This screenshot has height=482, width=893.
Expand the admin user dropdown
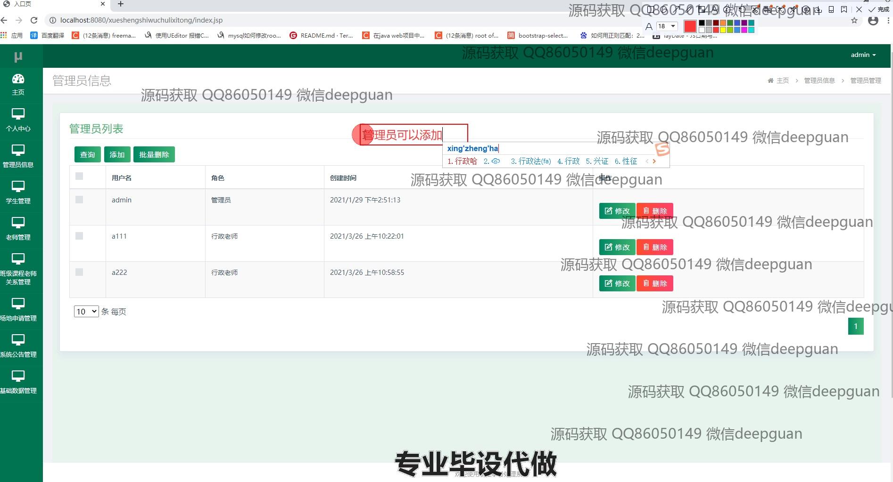863,55
